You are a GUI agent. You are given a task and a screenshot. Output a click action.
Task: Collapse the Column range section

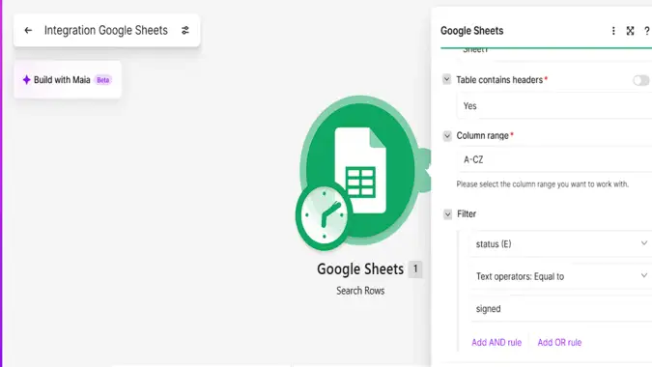click(447, 135)
